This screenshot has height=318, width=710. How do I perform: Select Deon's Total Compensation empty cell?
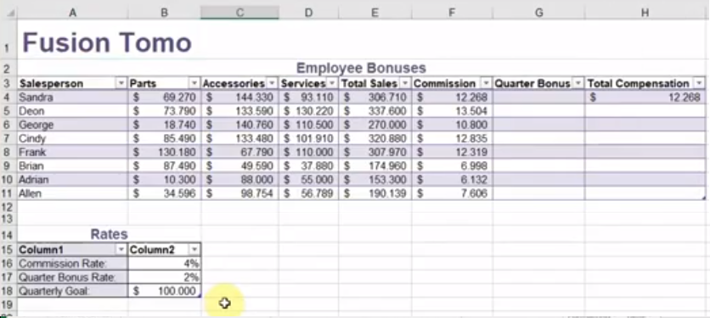point(645,111)
